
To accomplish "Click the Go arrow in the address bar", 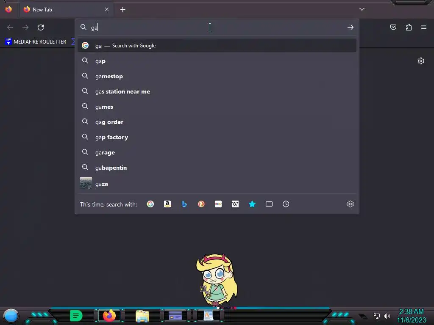I will coord(351,28).
